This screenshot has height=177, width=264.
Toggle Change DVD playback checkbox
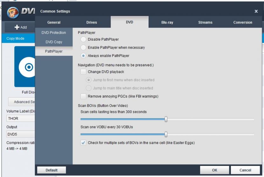tap(83, 72)
